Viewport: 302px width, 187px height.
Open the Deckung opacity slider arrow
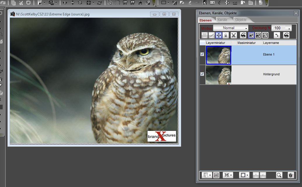pos(289,28)
